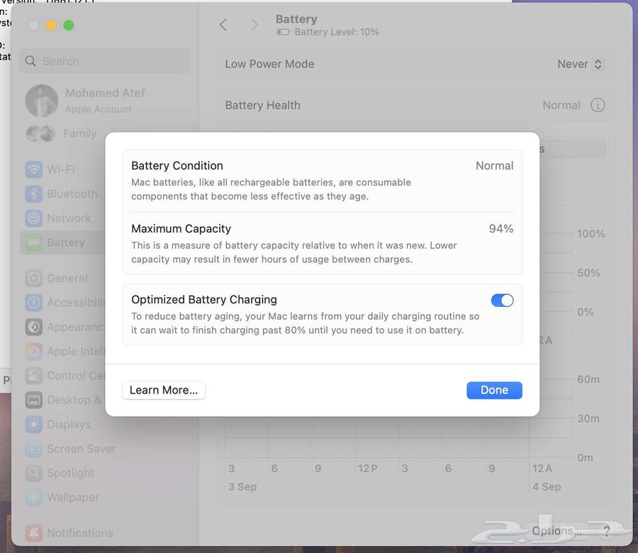Open Bluetooth settings icon

(x=33, y=194)
